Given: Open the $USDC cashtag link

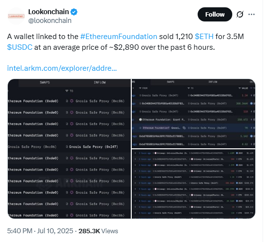Looking at the screenshot, I should [20, 47].
